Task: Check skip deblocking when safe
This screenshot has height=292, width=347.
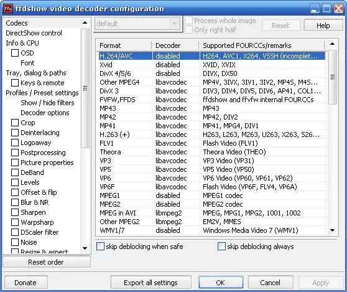Action: [x=101, y=246]
